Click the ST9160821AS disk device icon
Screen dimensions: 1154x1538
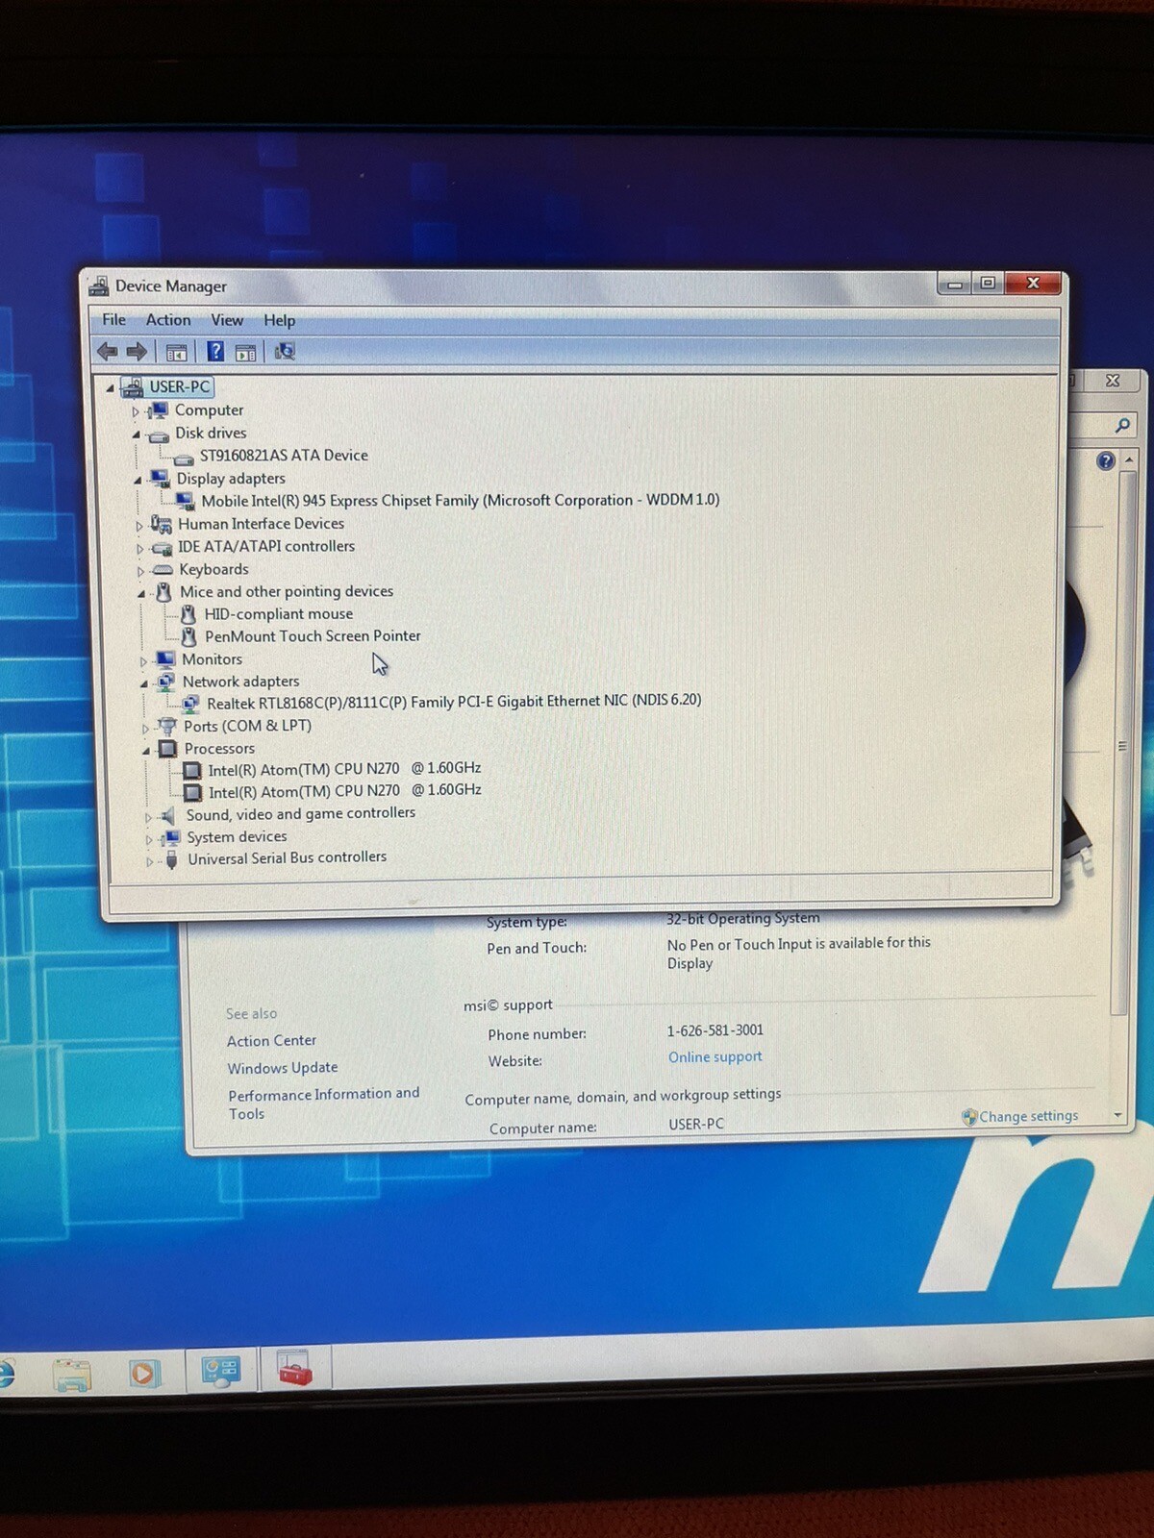click(x=184, y=459)
